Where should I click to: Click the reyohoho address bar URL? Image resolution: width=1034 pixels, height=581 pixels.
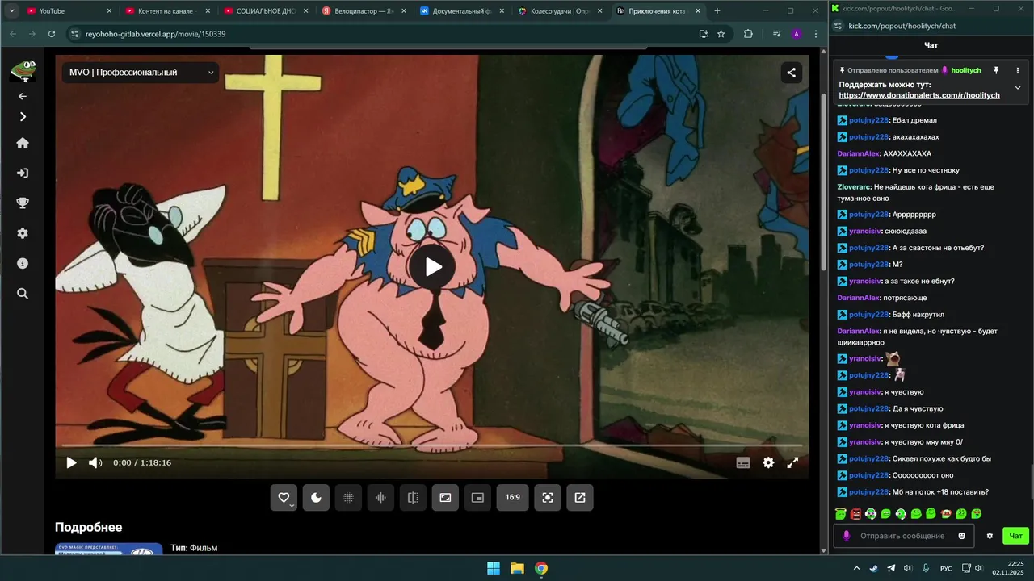(156, 34)
